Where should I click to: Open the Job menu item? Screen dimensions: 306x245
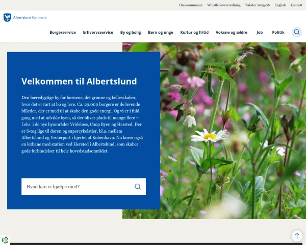(260, 33)
